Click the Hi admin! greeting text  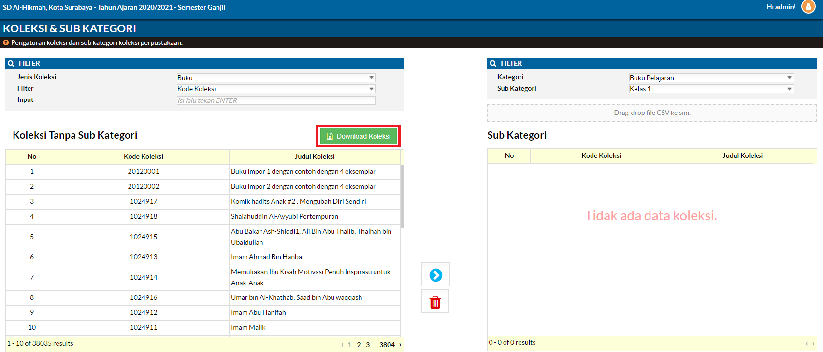tap(781, 7)
